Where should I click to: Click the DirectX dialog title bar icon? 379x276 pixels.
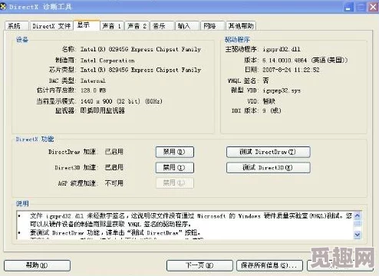pos(3,7)
